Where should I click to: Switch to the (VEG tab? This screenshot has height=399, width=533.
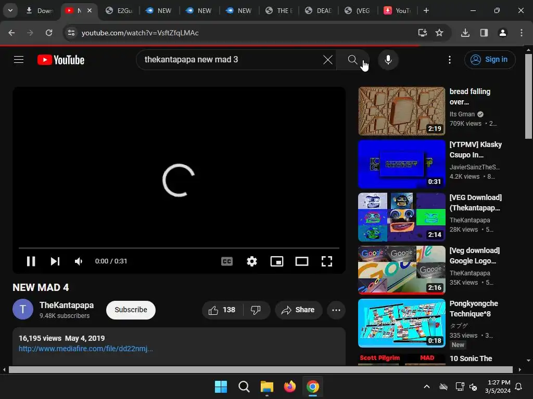click(359, 10)
